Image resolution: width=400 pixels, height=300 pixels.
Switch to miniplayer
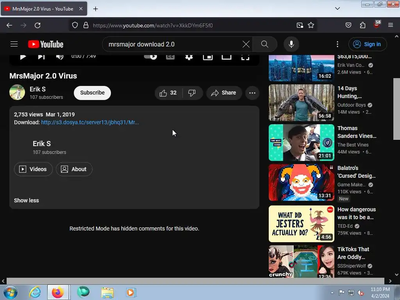pos(208,57)
